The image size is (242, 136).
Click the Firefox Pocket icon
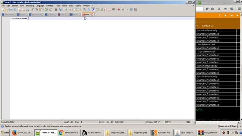(232, 9)
